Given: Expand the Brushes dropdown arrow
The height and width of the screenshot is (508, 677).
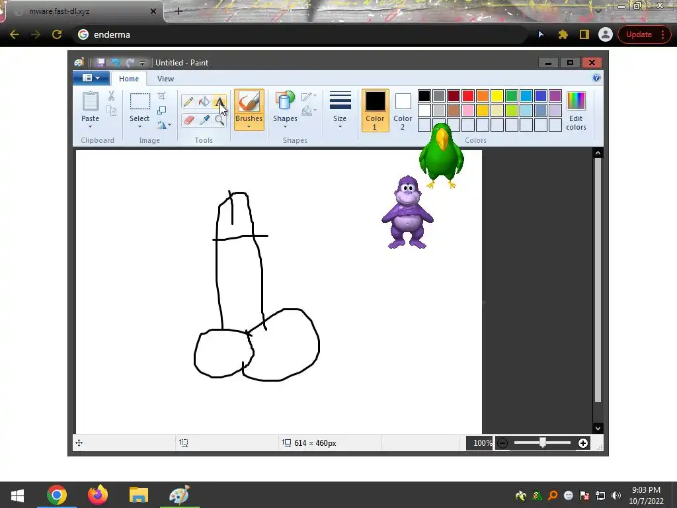Looking at the screenshot, I should point(249,126).
